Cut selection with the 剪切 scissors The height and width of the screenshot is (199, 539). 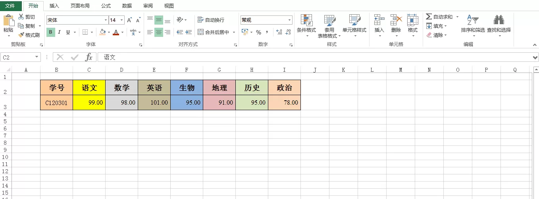pos(27,17)
